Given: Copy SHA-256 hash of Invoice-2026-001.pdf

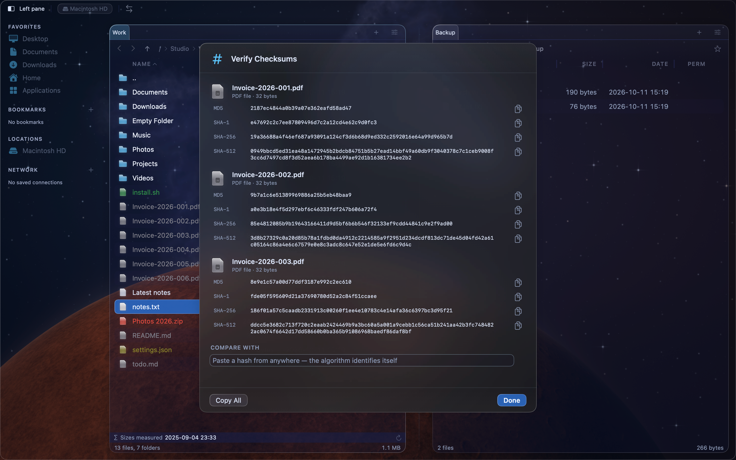Looking at the screenshot, I should coord(518,137).
